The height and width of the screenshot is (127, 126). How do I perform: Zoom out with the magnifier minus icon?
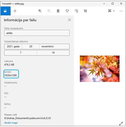(49, 11)
